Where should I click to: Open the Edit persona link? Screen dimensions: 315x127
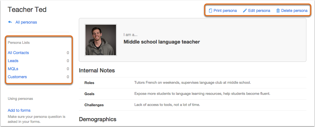tap(259, 11)
